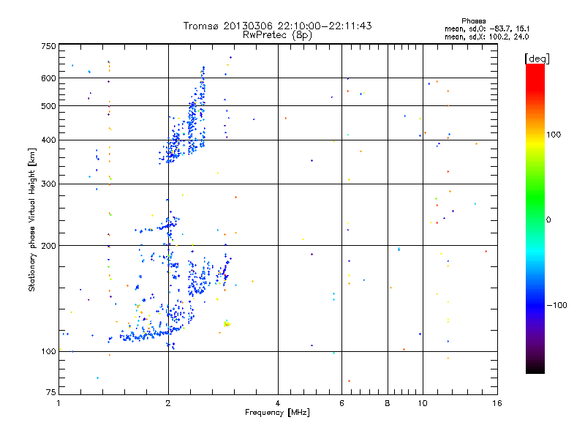Click the x-axis tick label '2'

coord(168,403)
